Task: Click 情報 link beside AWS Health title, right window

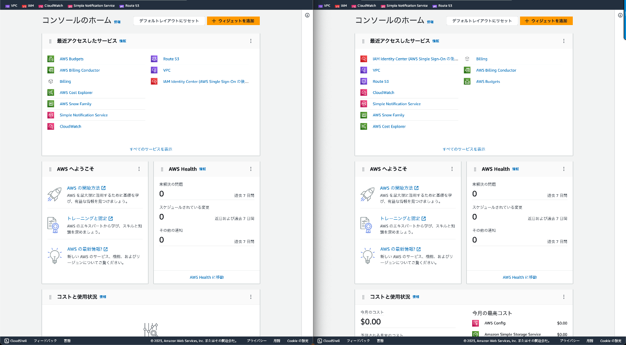Action: [x=516, y=169]
